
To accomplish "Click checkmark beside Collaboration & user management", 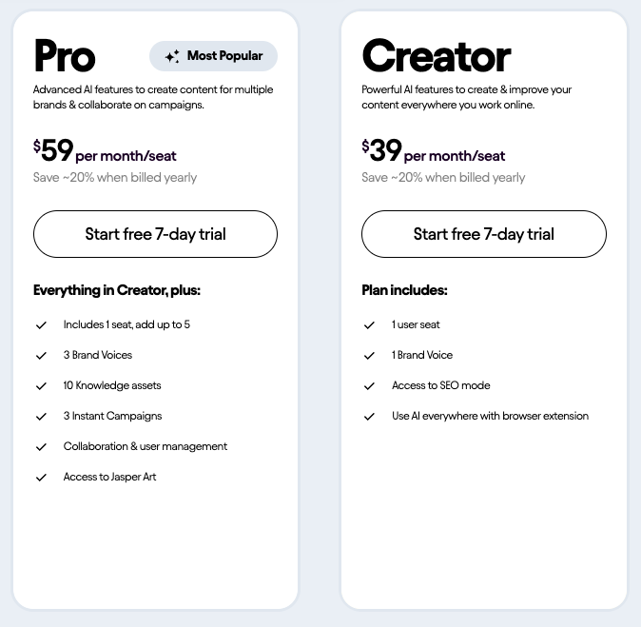I will click(41, 447).
